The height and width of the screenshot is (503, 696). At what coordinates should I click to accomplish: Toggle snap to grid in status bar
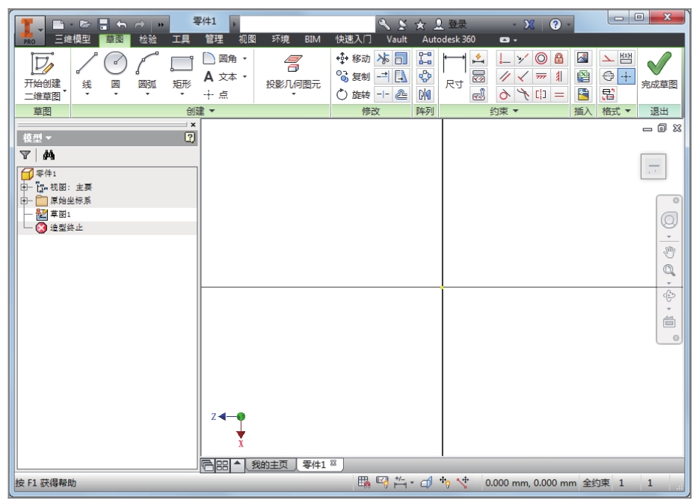[x=364, y=483]
